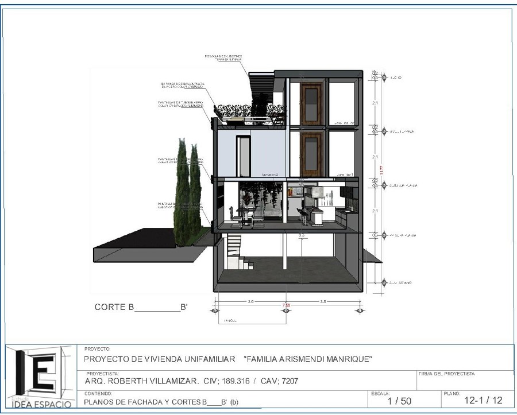The width and height of the screenshot is (517, 415).
Task: Select the right grid axis marker below the section
Action: coord(360,311)
